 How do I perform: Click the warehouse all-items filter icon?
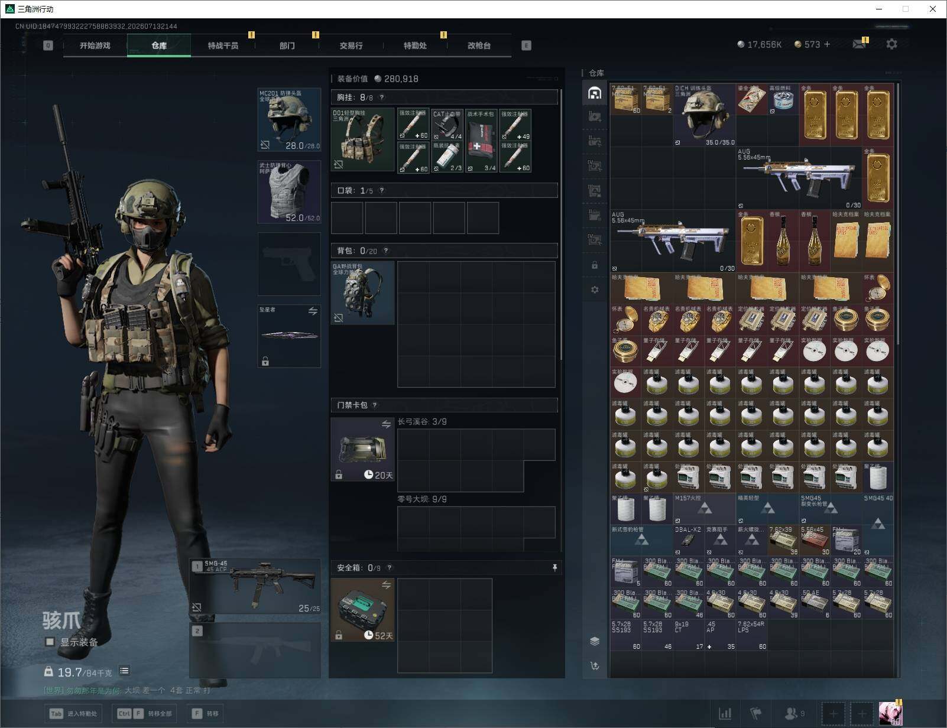click(x=595, y=93)
